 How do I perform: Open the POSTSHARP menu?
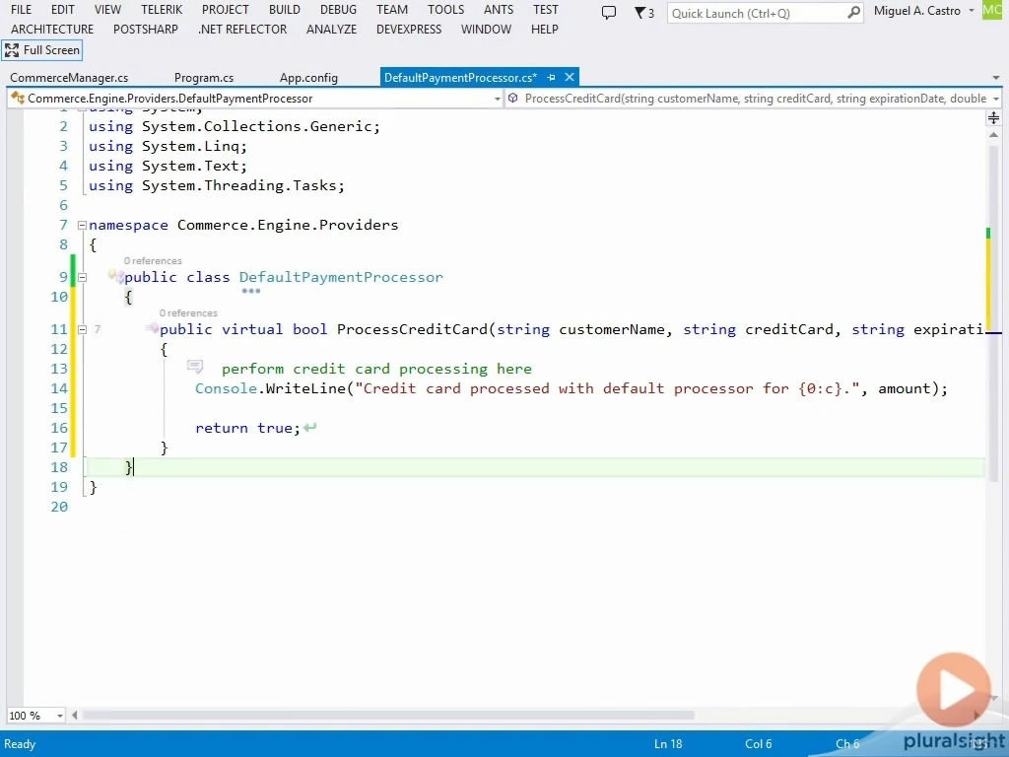pyautogui.click(x=146, y=30)
